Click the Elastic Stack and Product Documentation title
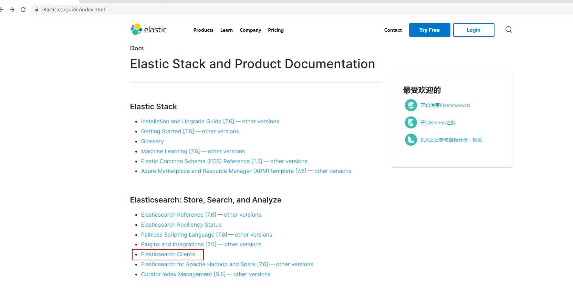This screenshot has height=291, width=573. click(x=252, y=64)
